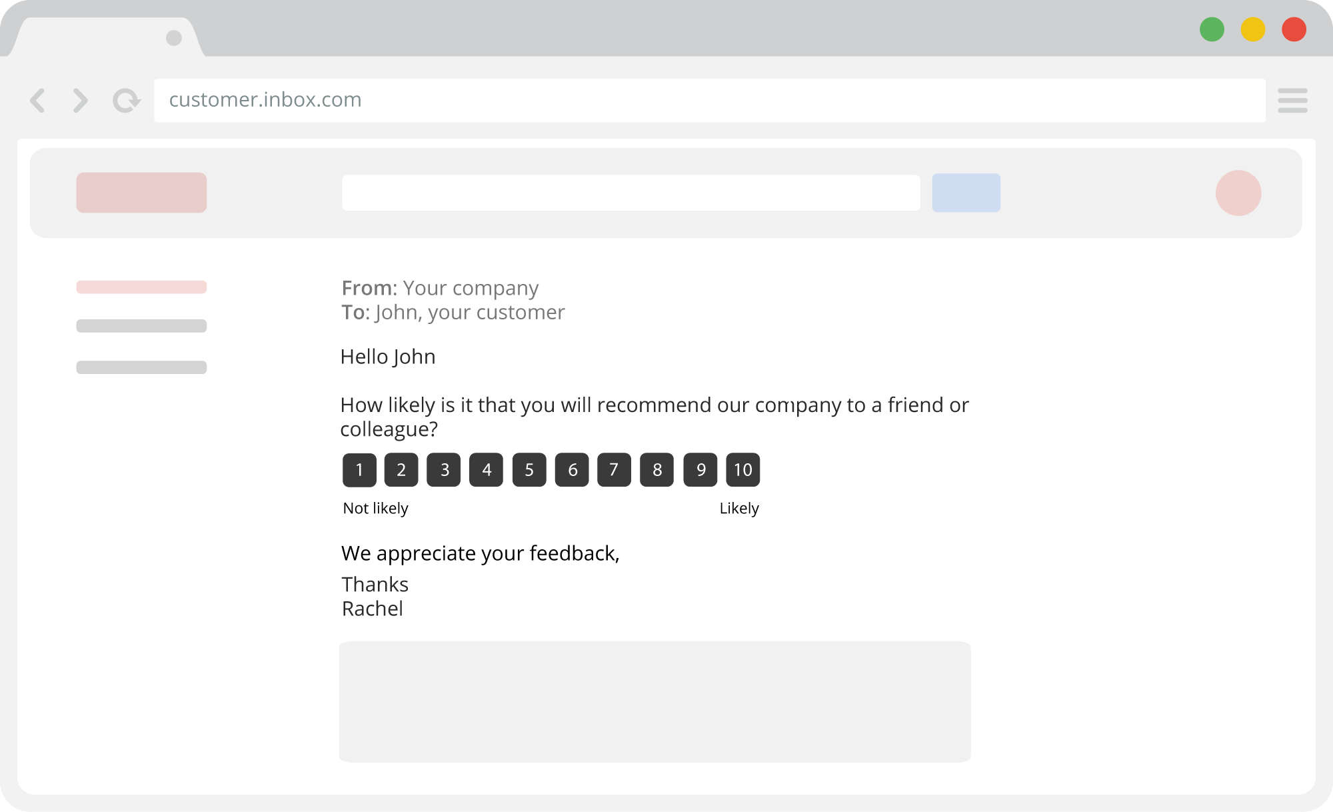This screenshot has width=1333, height=812.
Task: Select the second gray sidebar item
Action: [x=141, y=326]
